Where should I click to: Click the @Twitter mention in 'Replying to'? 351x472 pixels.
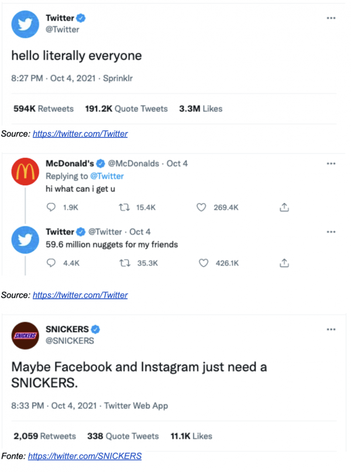[x=107, y=176]
